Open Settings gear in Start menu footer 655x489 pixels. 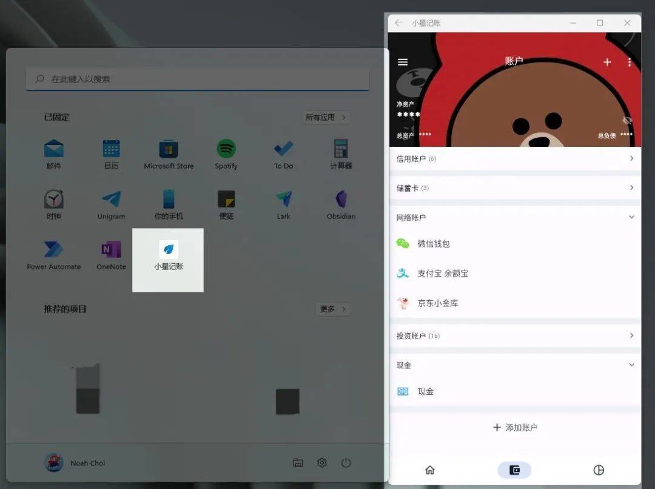321,463
